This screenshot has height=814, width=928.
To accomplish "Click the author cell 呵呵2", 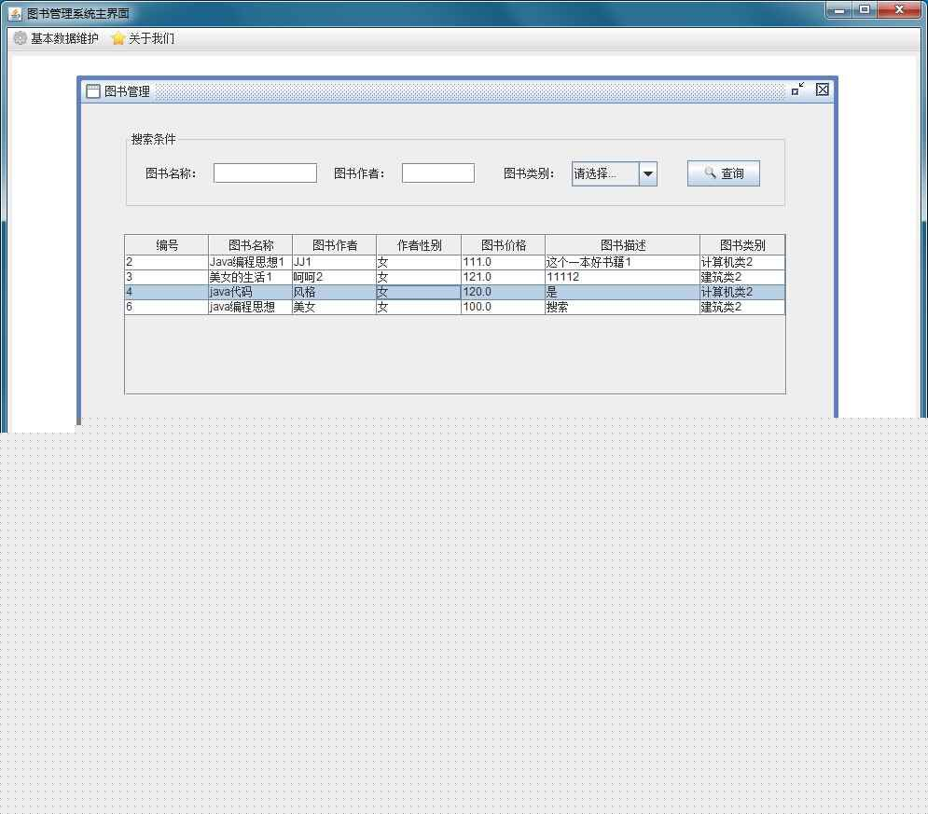I will click(x=335, y=277).
